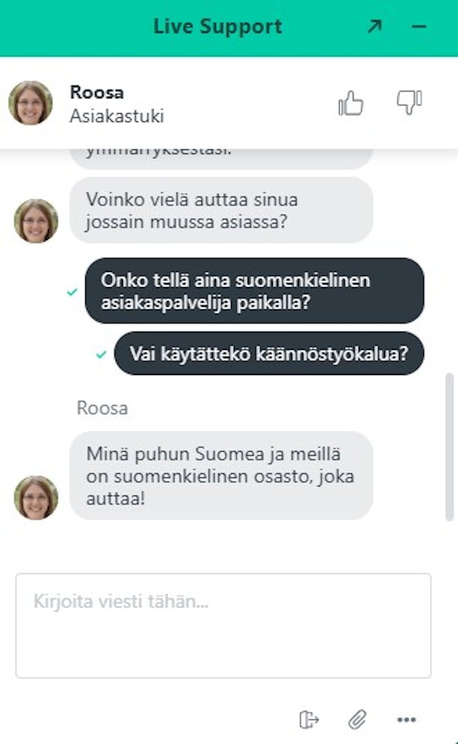This screenshot has width=458, height=744.
Task: Click the 'Minä puhun Suomea' reply bubble
Action: pos(221,475)
